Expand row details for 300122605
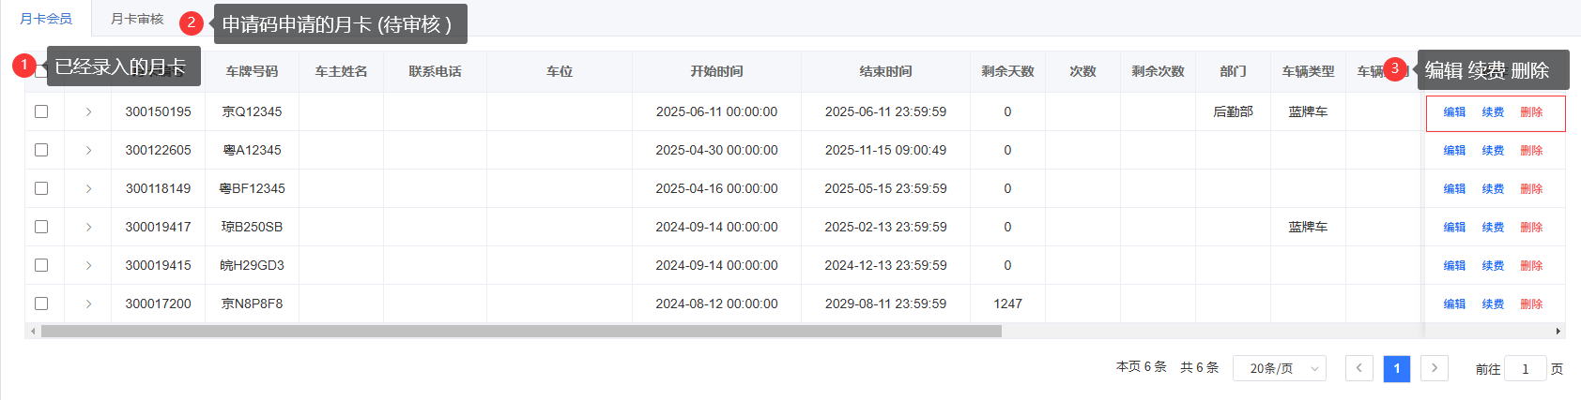This screenshot has height=400, width=1581. click(88, 150)
